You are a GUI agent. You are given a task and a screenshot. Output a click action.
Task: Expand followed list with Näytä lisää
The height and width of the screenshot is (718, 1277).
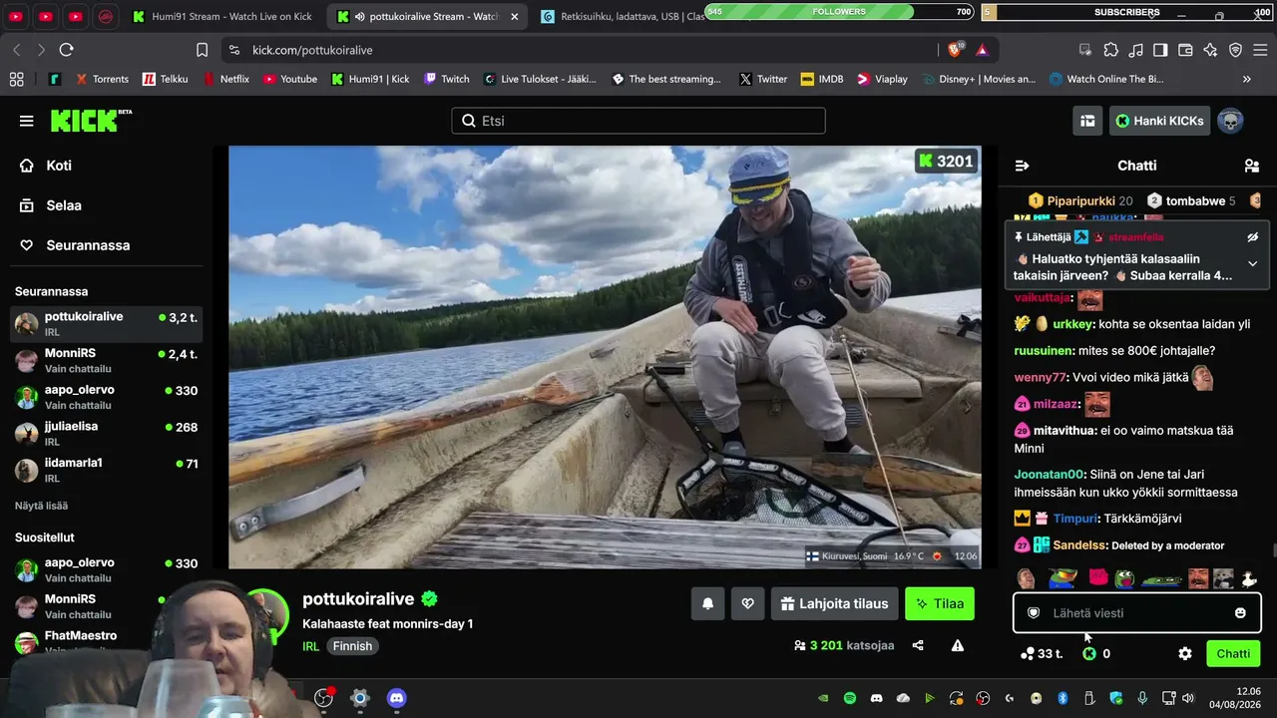coord(41,506)
